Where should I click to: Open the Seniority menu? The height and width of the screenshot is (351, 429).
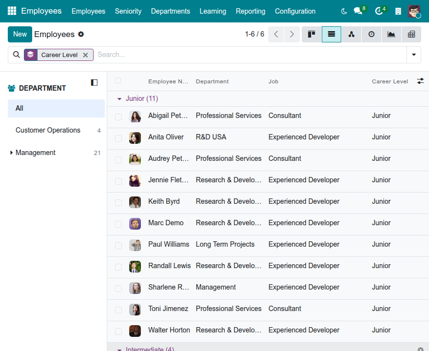pyautogui.click(x=128, y=11)
